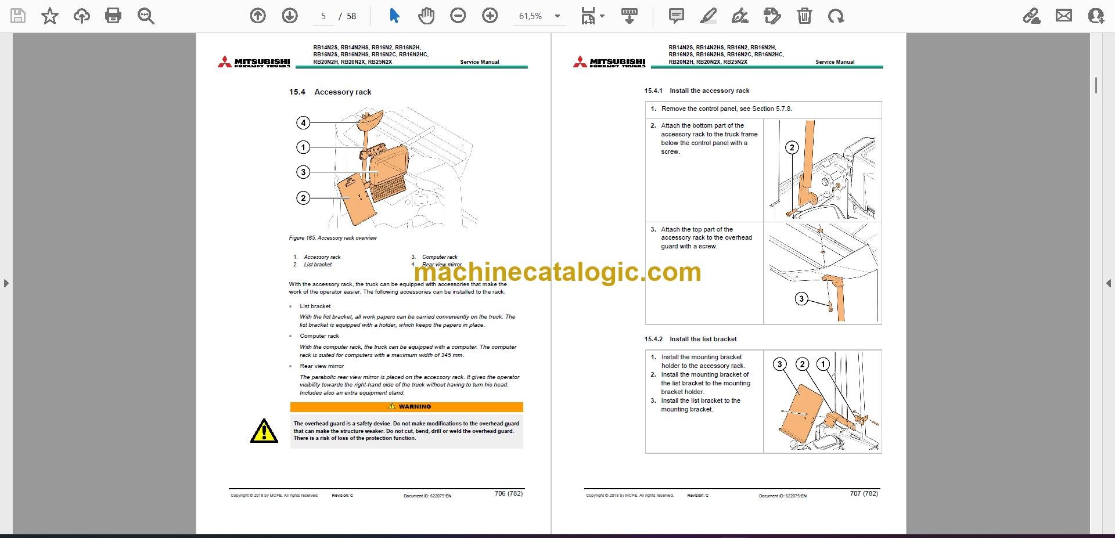Click the Figure 165 caption text
This screenshot has height=538, width=1115.
click(x=333, y=238)
